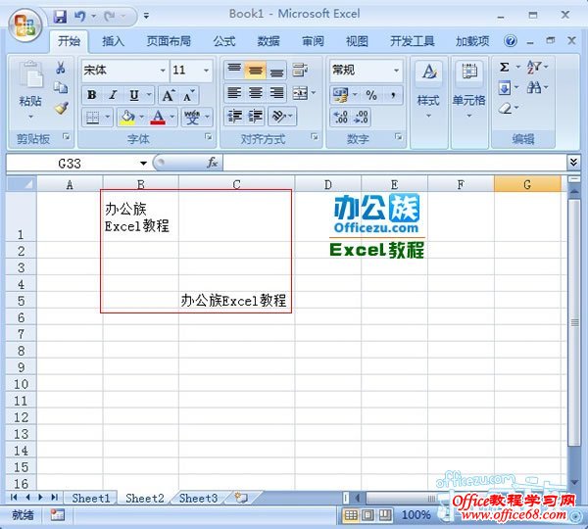Screen dimensions: 588x529
Task: Toggle bottom vertical alignment
Action: 276,70
